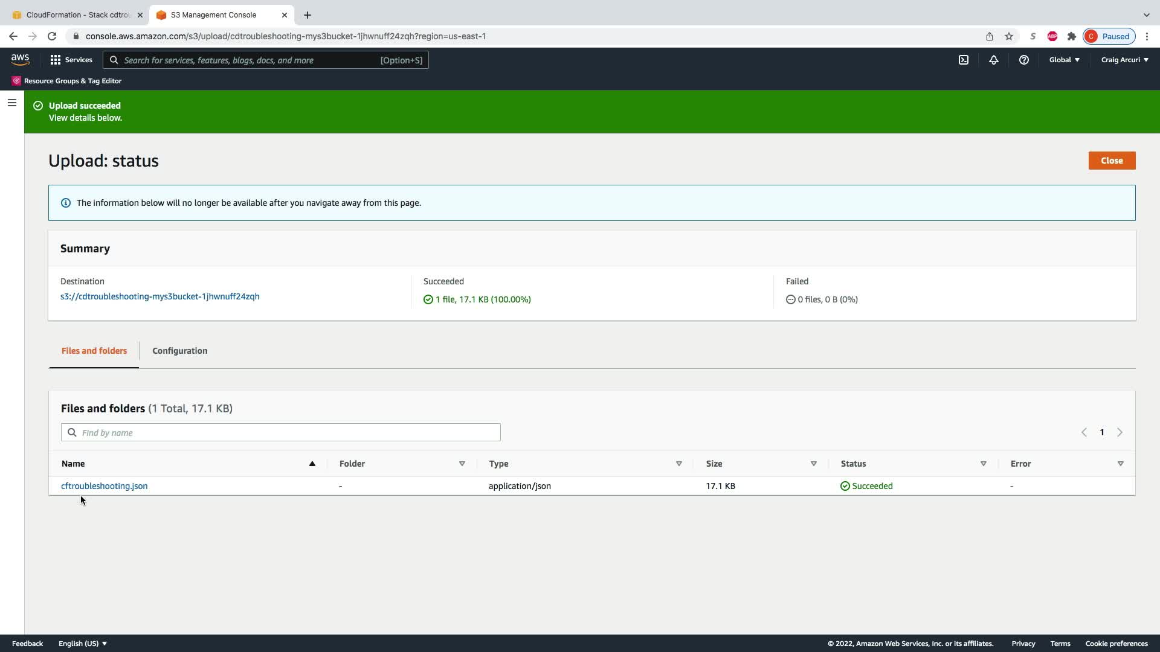Open the Status column filter arrow
This screenshot has width=1160, height=652.
(x=983, y=464)
